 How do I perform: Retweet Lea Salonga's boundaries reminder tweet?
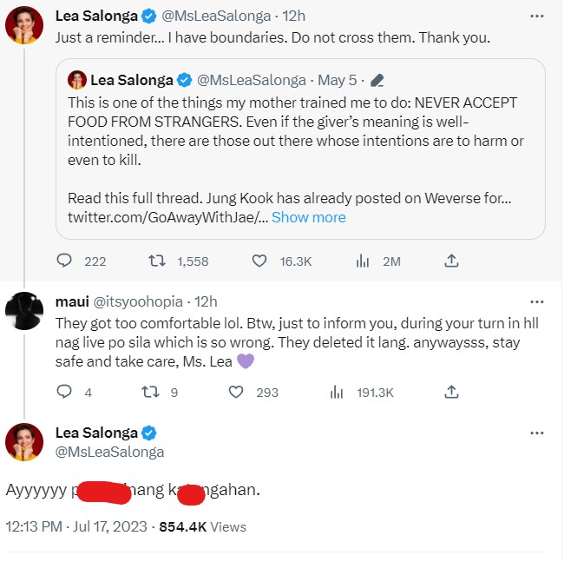coord(157,261)
